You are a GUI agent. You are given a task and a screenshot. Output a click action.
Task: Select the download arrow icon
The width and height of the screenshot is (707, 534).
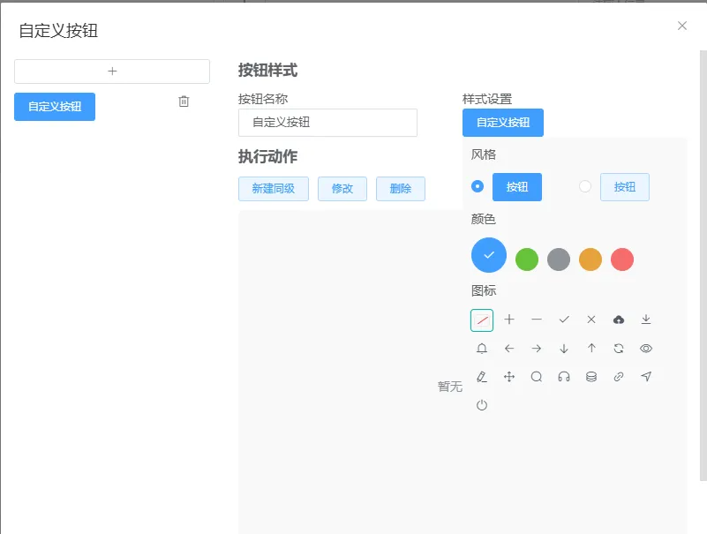(646, 320)
